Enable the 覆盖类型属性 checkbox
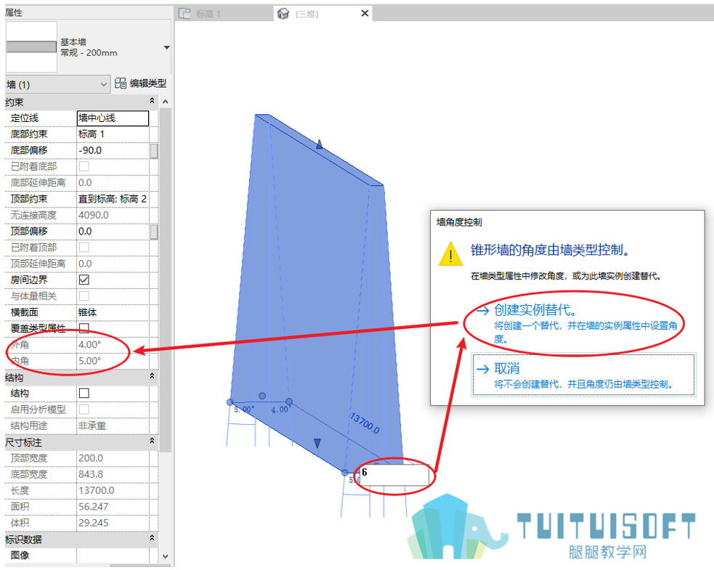This screenshot has height=570, width=714. pos(84,327)
